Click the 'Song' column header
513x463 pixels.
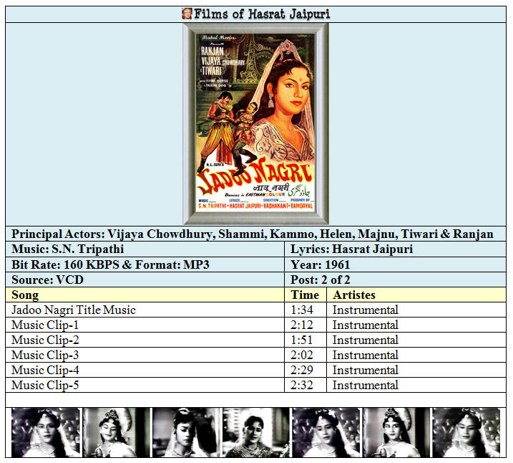[145, 295]
